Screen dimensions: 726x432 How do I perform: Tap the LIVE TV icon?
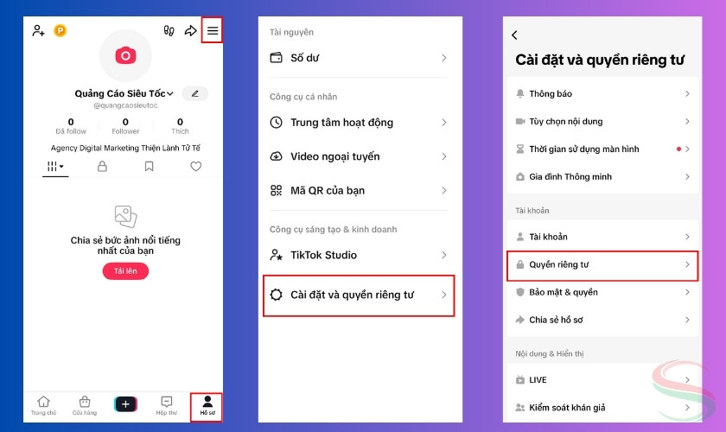coord(520,379)
